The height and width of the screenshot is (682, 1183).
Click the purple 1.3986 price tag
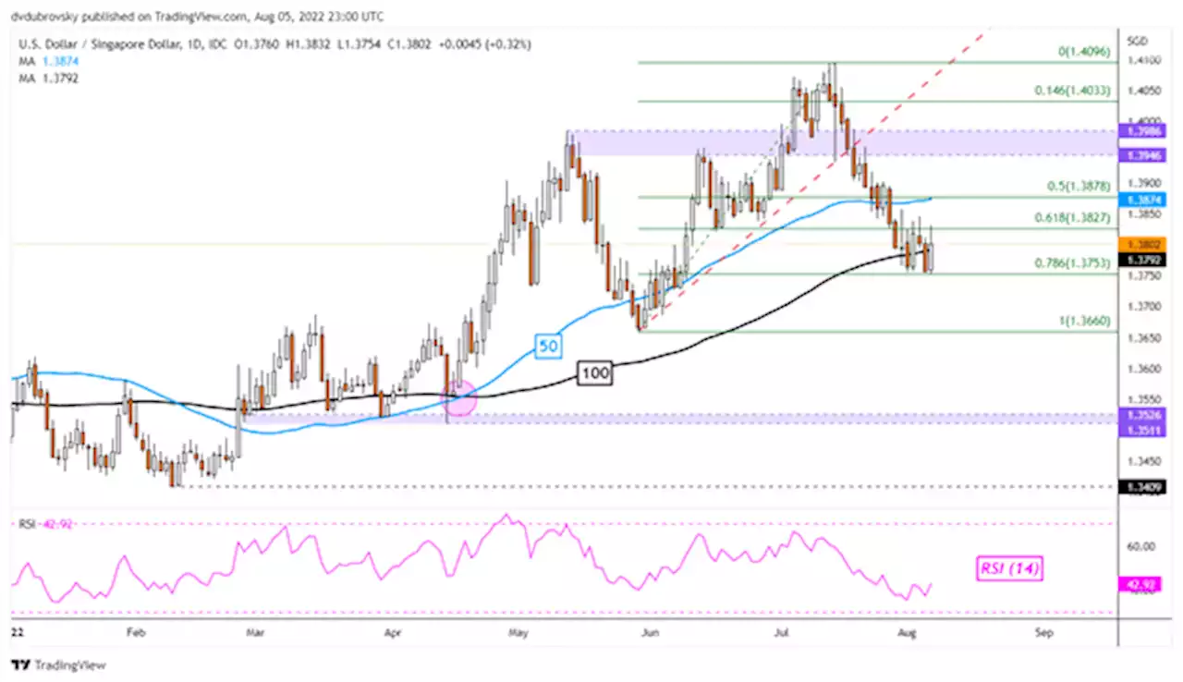[x=1141, y=132]
